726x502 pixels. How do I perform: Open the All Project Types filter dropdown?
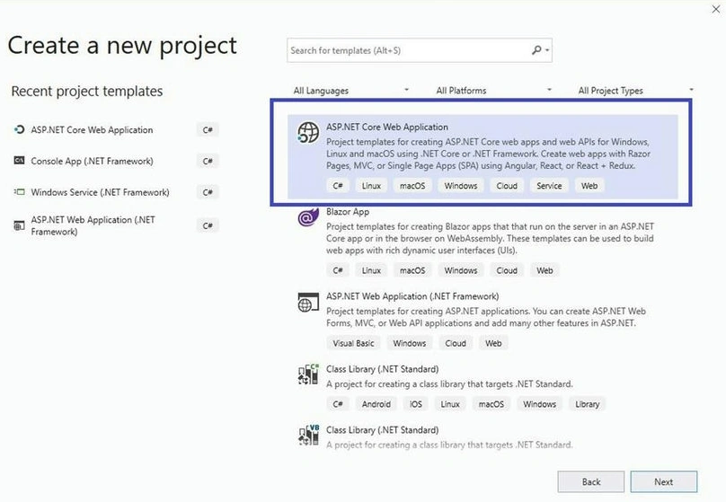(636, 90)
